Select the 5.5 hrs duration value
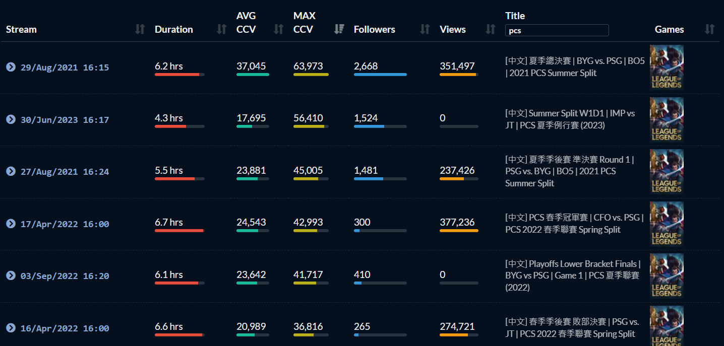 [x=169, y=170]
